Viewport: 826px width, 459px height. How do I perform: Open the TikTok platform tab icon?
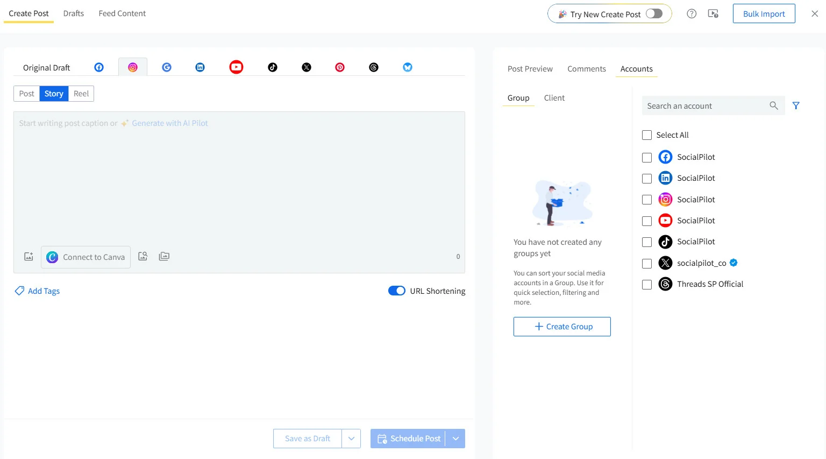pyautogui.click(x=273, y=67)
